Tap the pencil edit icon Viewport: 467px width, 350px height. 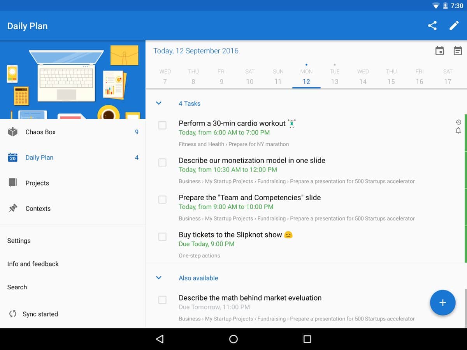pos(454,26)
